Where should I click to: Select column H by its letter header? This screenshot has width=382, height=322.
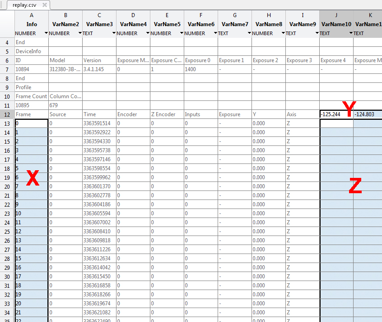click(x=269, y=15)
